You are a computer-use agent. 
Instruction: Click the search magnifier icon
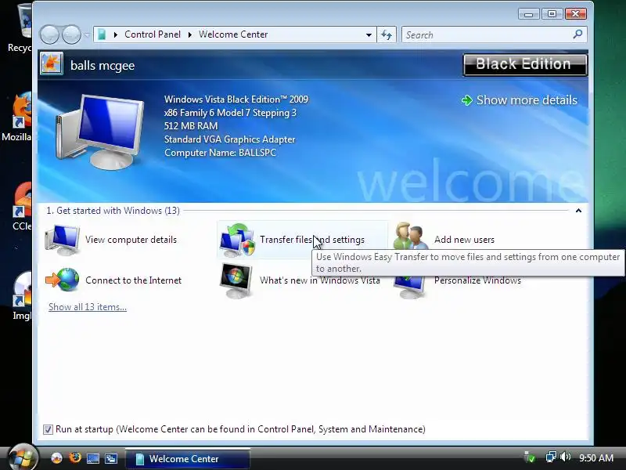577,34
